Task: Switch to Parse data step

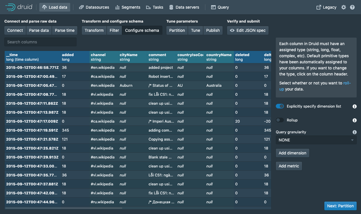Action: [39, 30]
